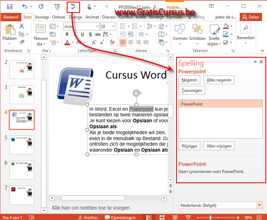Screen dimensions: 267x220
Task: Collapse the ribbon chevron
Action: (x=262, y=51)
